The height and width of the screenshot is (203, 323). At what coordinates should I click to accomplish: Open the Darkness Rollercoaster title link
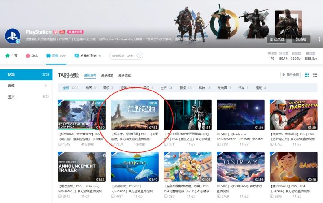click(240, 136)
